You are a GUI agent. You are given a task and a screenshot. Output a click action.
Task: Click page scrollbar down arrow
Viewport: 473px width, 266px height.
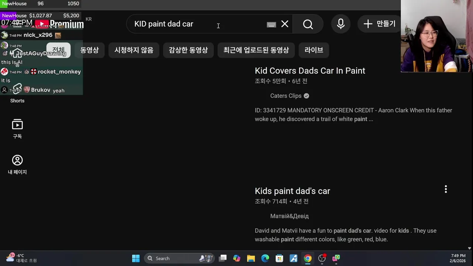(x=470, y=249)
